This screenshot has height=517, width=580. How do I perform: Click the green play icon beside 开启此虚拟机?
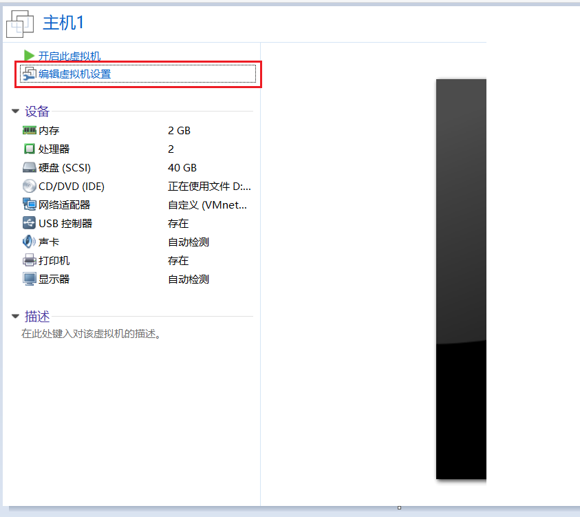point(28,56)
